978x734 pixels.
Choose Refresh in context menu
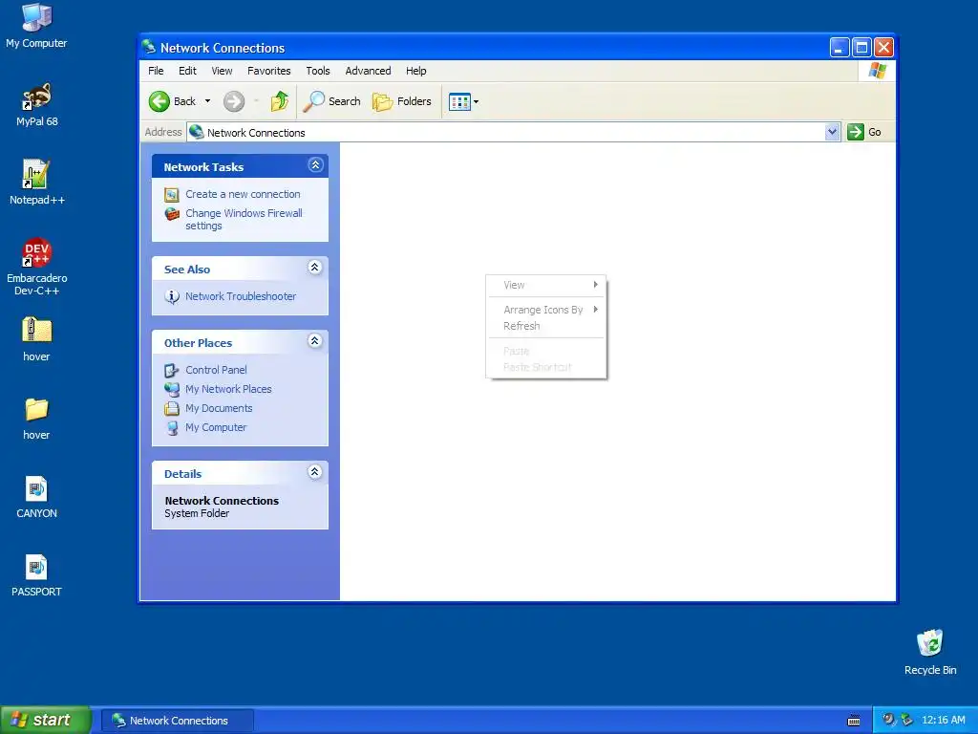pos(546,326)
